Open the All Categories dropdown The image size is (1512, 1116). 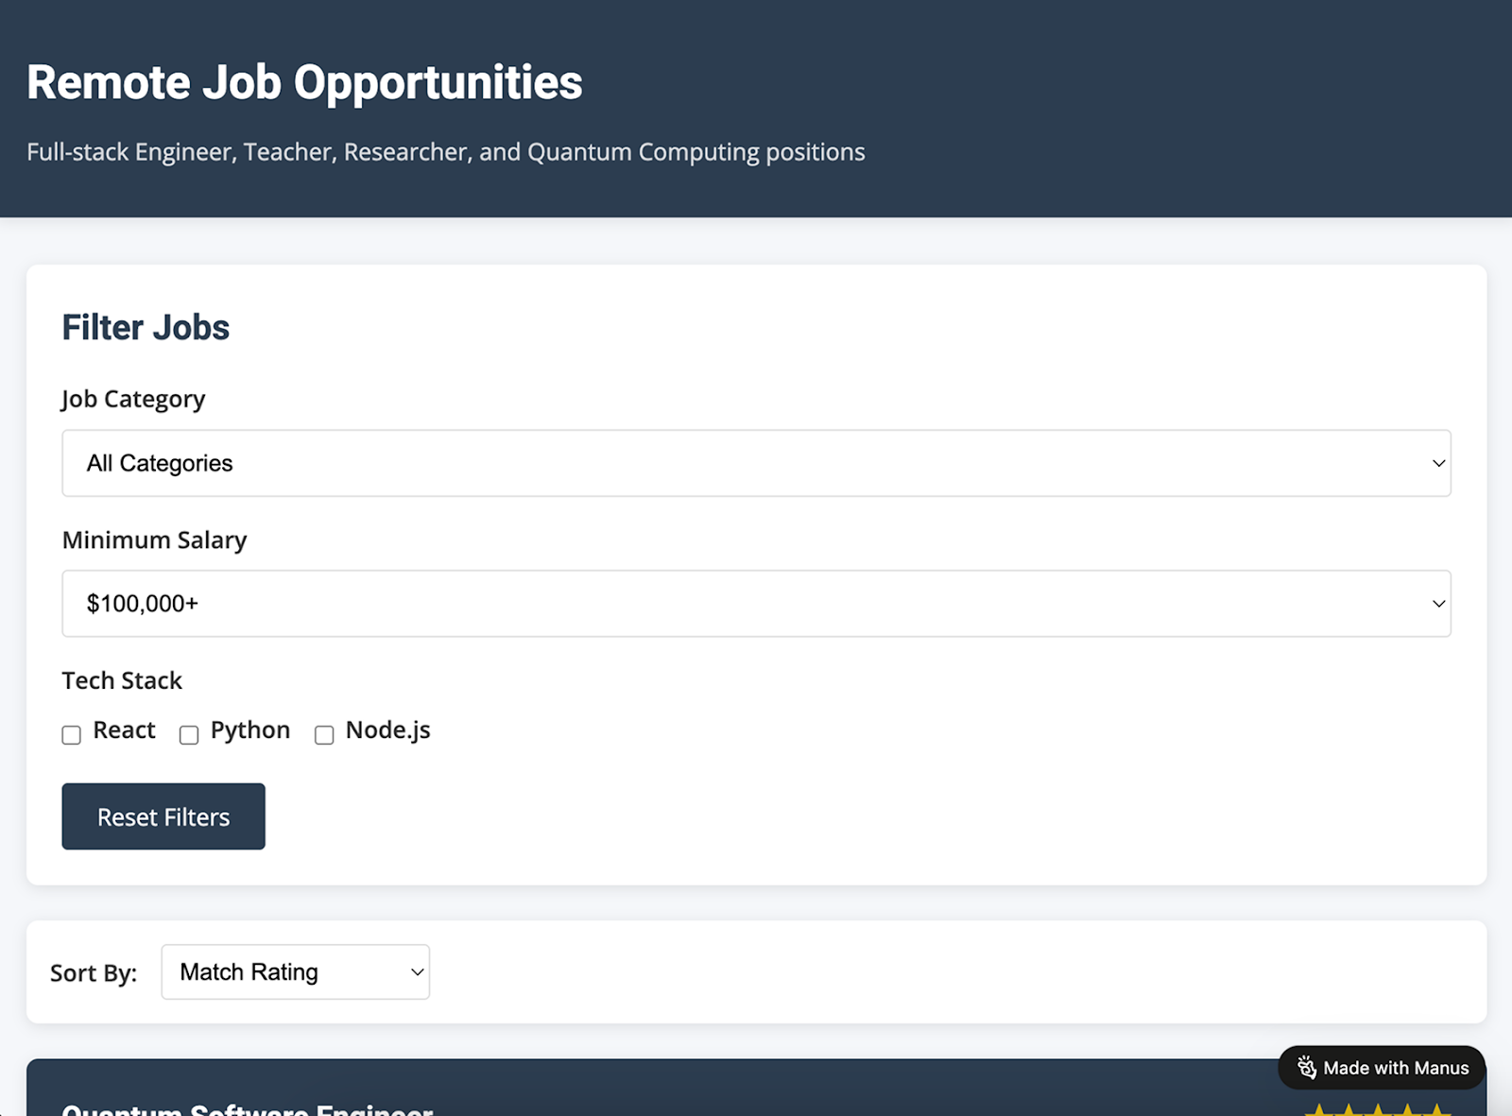point(756,463)
